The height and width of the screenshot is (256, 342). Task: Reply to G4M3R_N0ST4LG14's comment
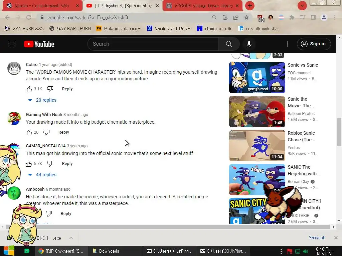coord(67,164)
